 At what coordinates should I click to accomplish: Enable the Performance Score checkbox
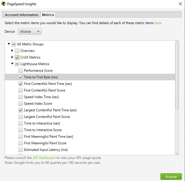(21, 71)
